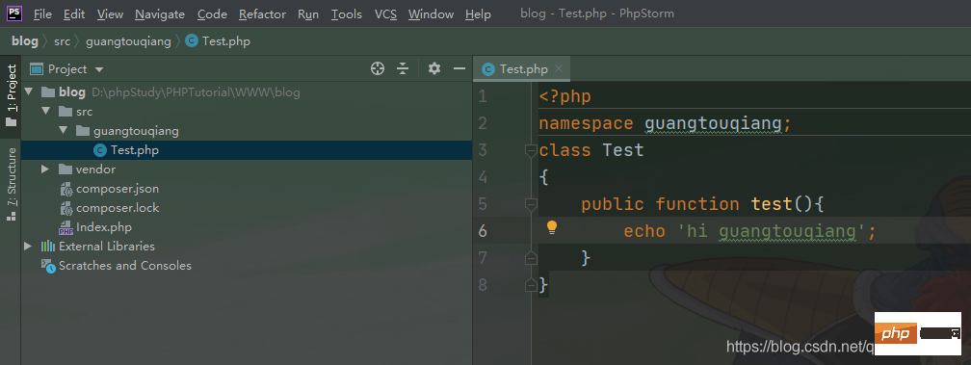
Task: Select blog breadcrumb in navigation bar
Action: pyautogui.click(x=25, y=41)
